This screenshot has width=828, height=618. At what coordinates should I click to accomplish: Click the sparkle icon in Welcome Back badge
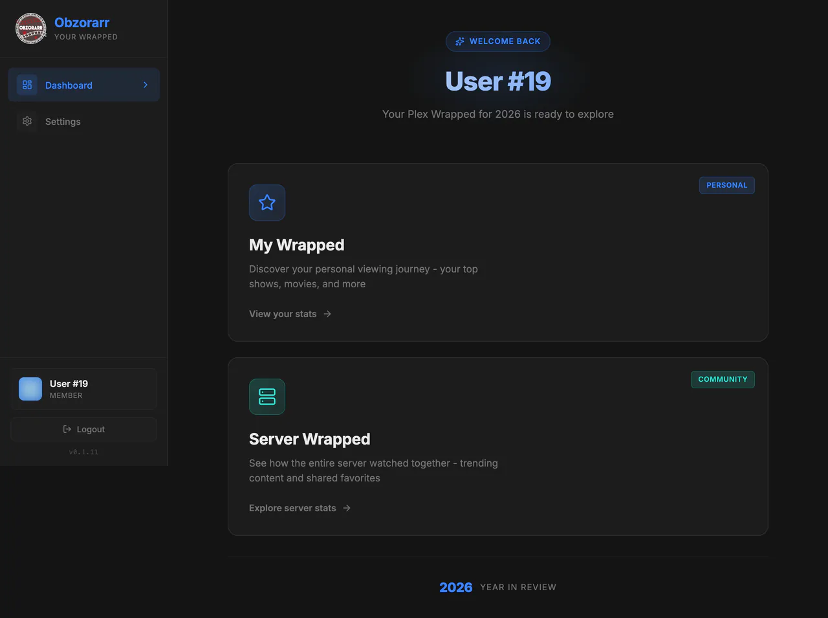click(460, 41)
